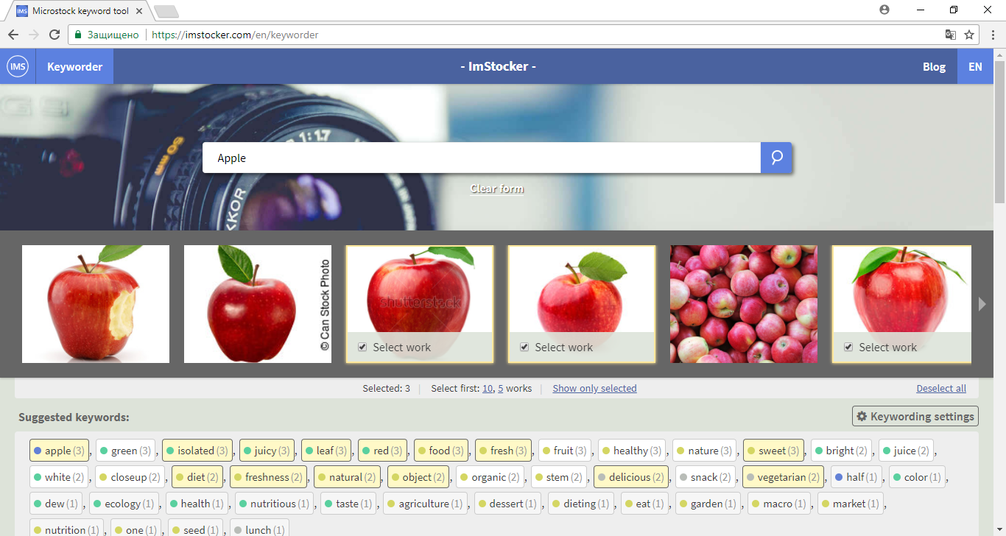This screenshot has width=1006, height=536.
Task: Select the stem keyword tag
Action: [x=559, y=477]
